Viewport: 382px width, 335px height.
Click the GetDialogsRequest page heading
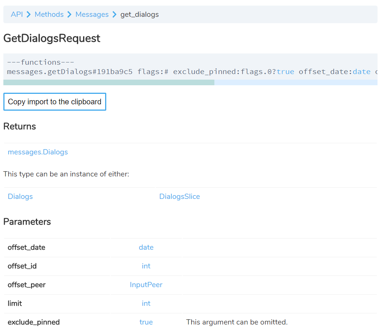[x=52, y=38]
